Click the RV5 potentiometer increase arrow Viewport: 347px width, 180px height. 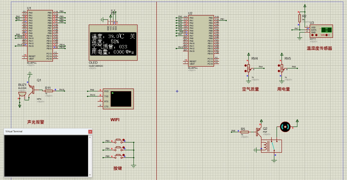[x=278, y=66]
